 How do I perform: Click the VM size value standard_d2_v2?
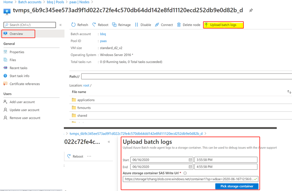[x=111, y=48]
